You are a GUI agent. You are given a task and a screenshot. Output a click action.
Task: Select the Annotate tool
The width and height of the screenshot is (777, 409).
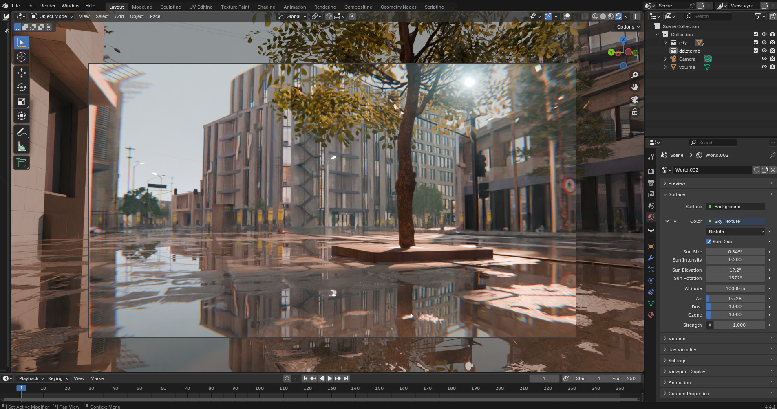tap(22, 132)
